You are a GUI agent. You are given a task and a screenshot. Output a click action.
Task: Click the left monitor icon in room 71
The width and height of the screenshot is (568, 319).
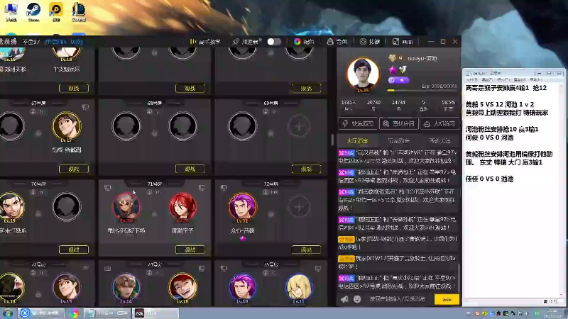pyautogui.click(x=108, y=188)
